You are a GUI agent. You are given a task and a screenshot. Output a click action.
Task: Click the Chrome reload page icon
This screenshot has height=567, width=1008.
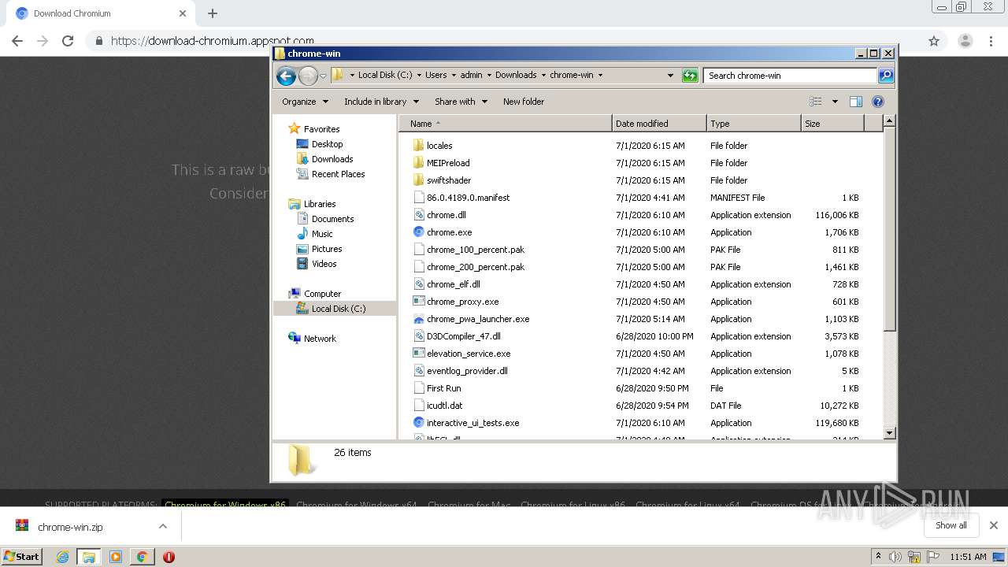coord(68,41)
